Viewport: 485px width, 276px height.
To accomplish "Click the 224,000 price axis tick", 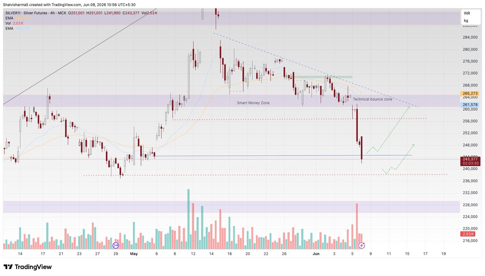I will [x=470, y=217].
